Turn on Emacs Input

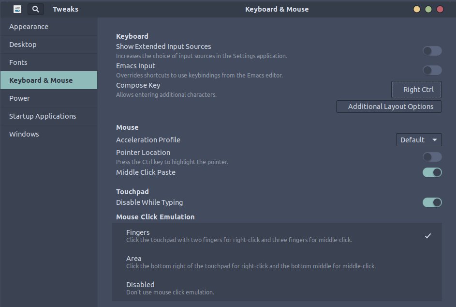click(x=432, y=70)
